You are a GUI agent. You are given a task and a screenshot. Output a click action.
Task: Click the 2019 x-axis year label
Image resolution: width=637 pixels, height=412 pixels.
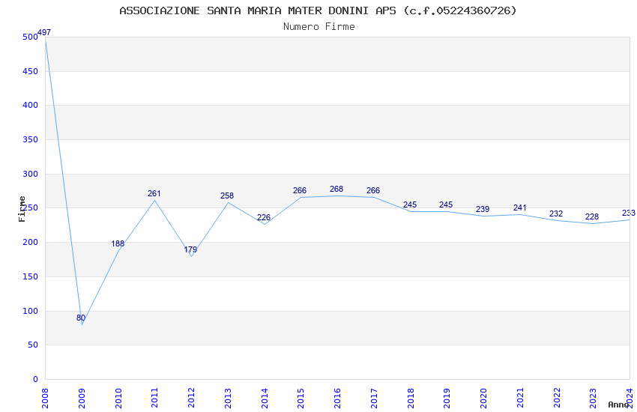447,398
